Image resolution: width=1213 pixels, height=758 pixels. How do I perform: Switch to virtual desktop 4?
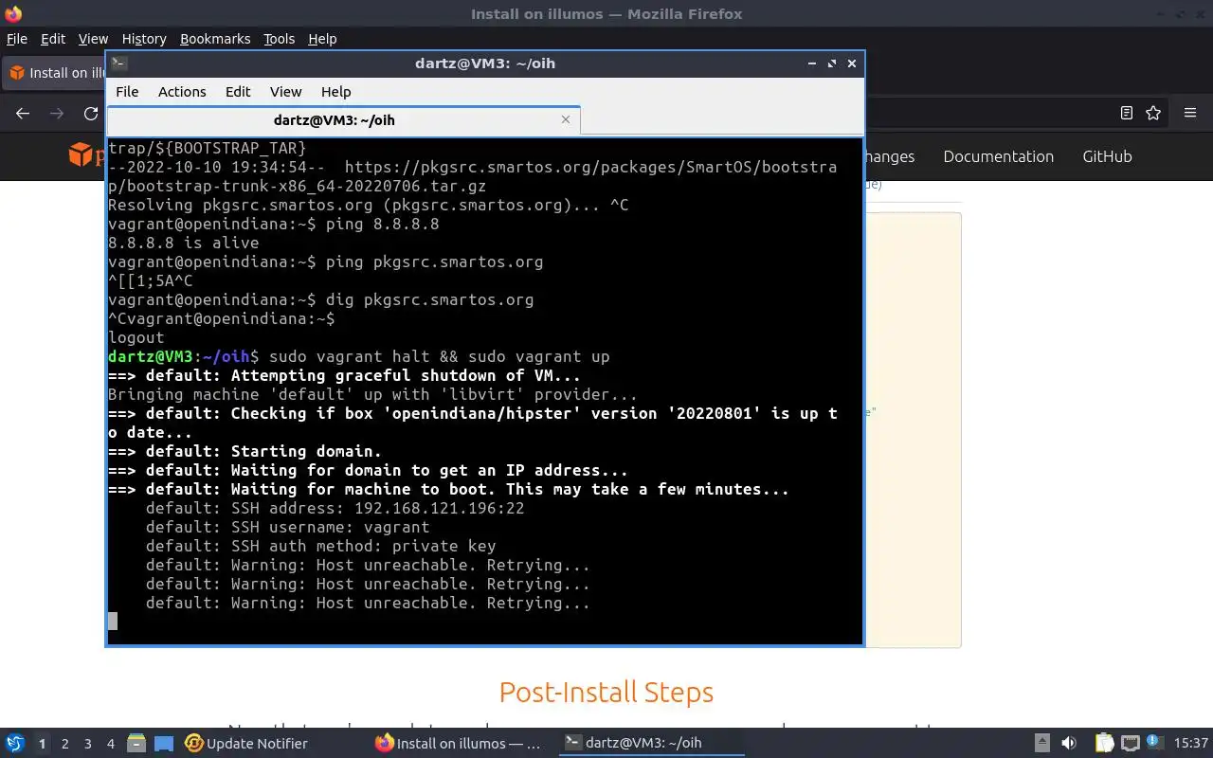tap(110, 744)
